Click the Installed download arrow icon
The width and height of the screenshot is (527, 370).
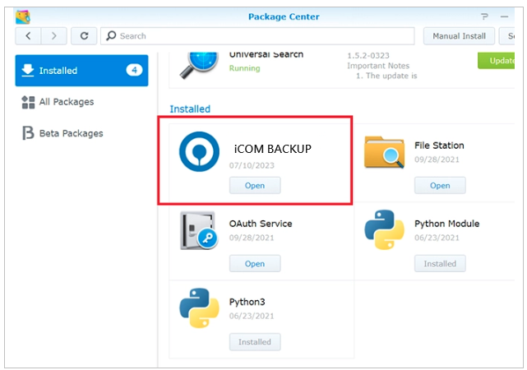(x=28, y=70)
